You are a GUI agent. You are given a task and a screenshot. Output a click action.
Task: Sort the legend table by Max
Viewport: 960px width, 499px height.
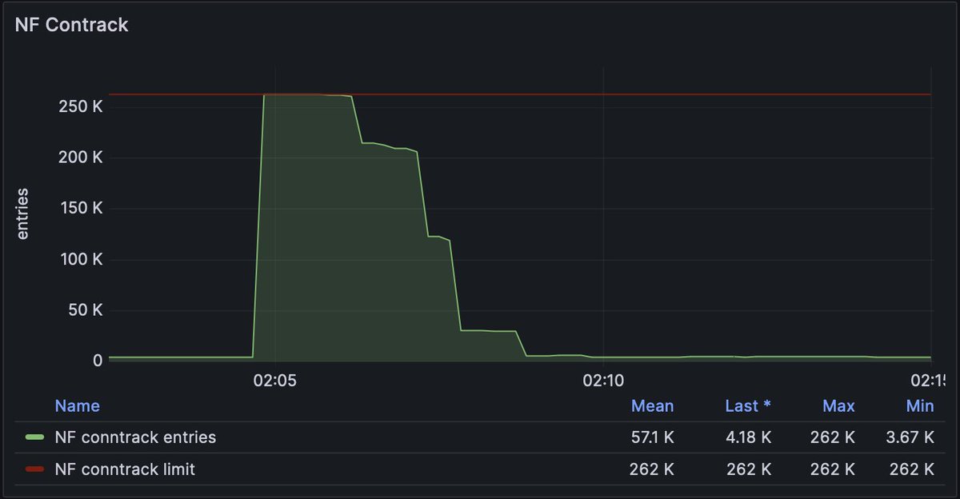click(838, 405)
